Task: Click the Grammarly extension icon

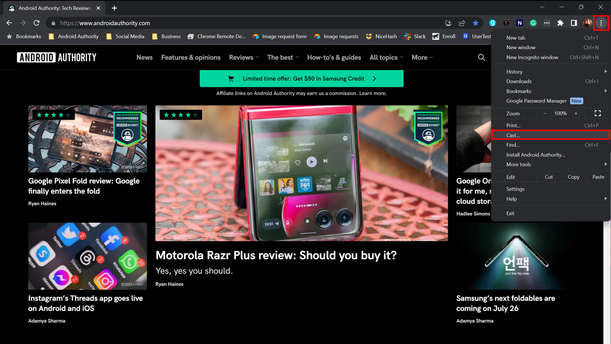Action: 533,23
